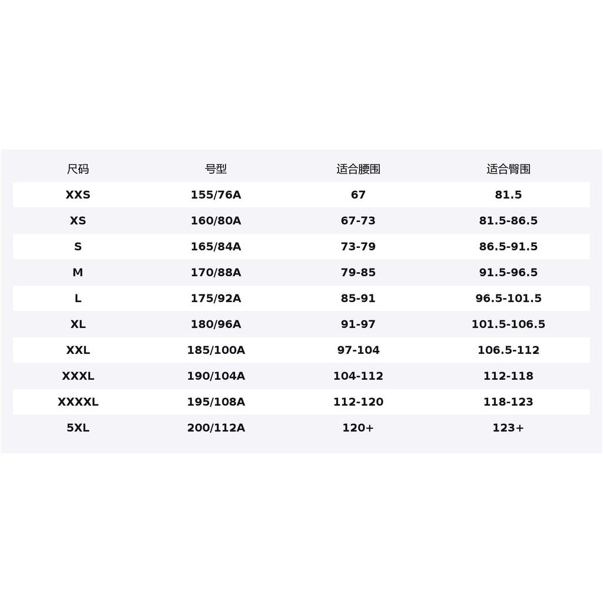
Task: Select the M size row label
Action: tap(78, 272)
